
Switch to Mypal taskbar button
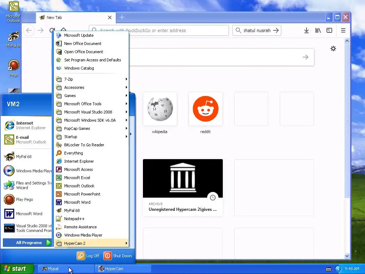click(x=66, y=269)
